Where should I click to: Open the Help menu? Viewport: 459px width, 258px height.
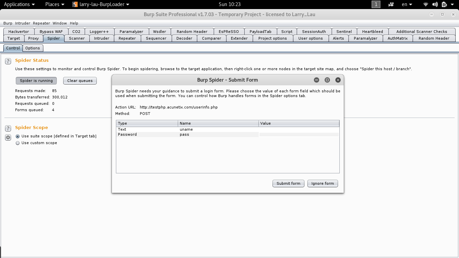74,23
